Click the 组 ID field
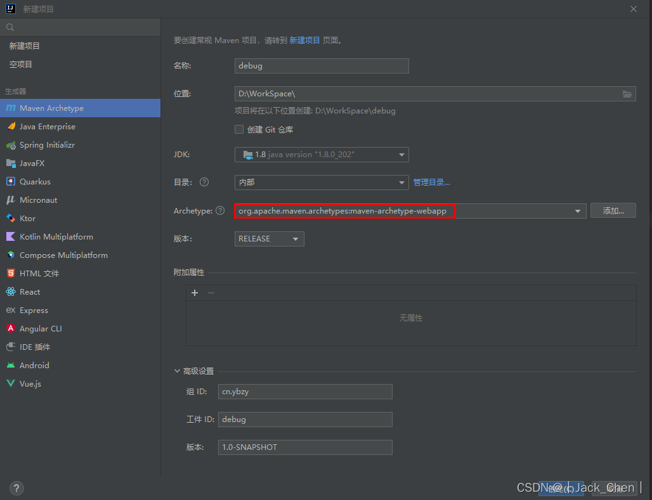The width and height of the screenshot is (652, 500). [305, 392]
